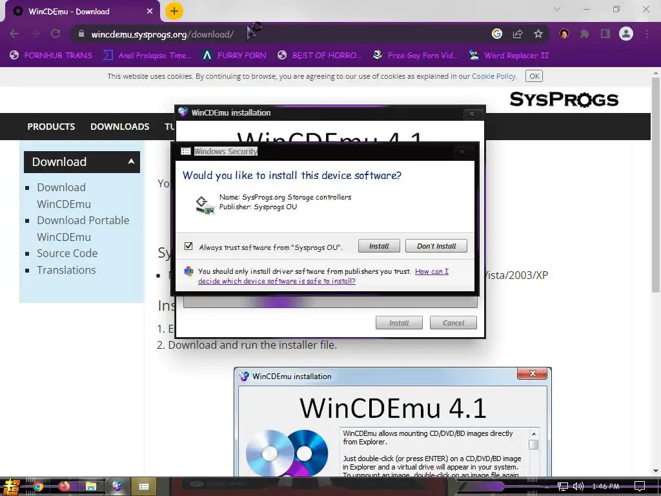Click OK on cookie banner
The width and height of the screenshot is (661, 496).
(x=534, y=76)
